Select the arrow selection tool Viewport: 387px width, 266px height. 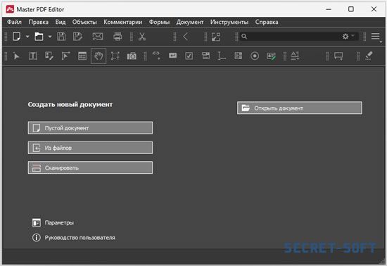click(17, 56)
